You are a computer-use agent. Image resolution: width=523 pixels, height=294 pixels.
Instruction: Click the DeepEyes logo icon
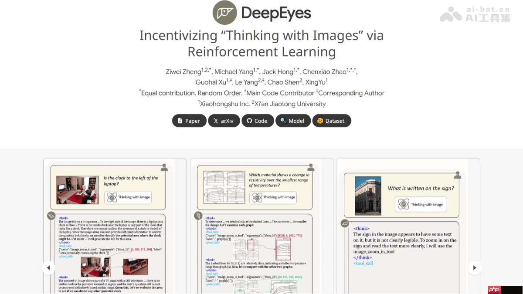[x=224, y=13]
